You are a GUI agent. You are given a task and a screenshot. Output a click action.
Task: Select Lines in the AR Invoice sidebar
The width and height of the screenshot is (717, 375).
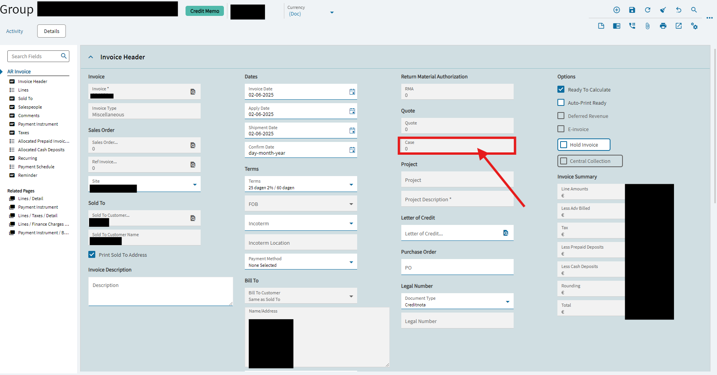(x=23, y=90)
